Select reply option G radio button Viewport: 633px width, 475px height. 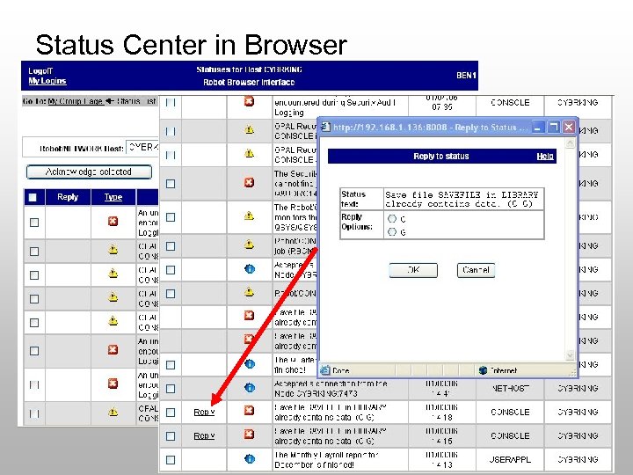pos(392,232)
